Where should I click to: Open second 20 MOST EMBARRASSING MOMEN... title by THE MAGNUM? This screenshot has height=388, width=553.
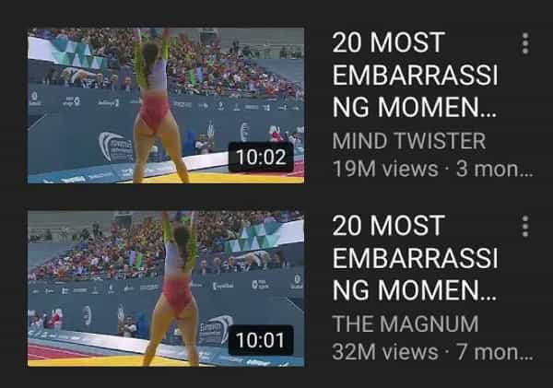coord(415,257)
